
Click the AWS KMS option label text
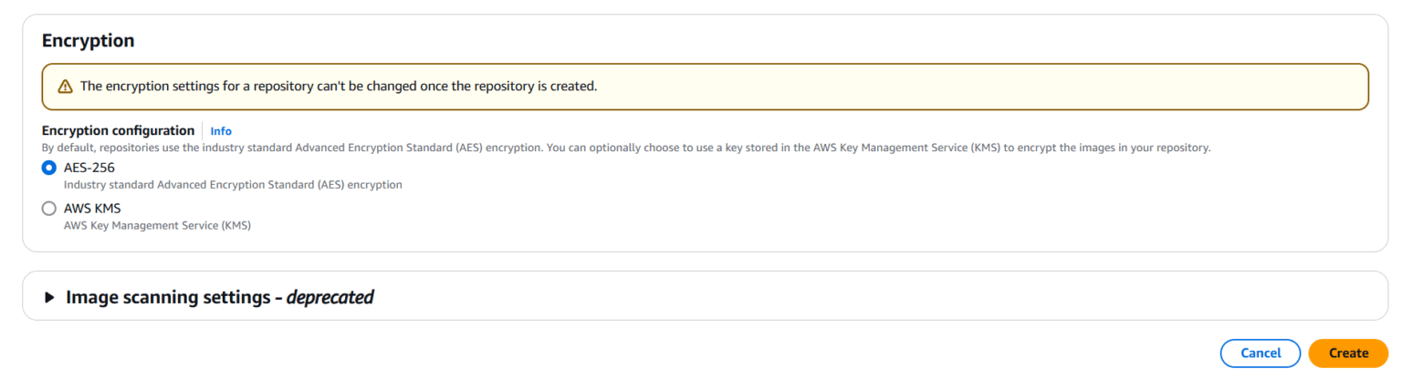[x=92, y=209]
